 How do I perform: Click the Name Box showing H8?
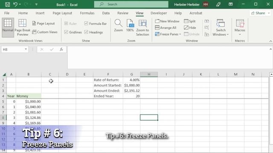point(12,49)
